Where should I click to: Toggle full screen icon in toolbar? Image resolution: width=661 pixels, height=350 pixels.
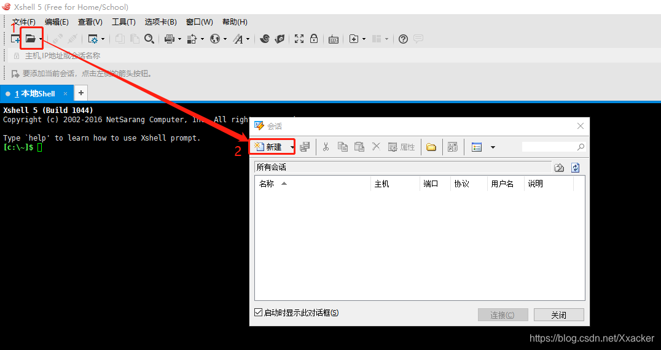(x=299, y=39)
